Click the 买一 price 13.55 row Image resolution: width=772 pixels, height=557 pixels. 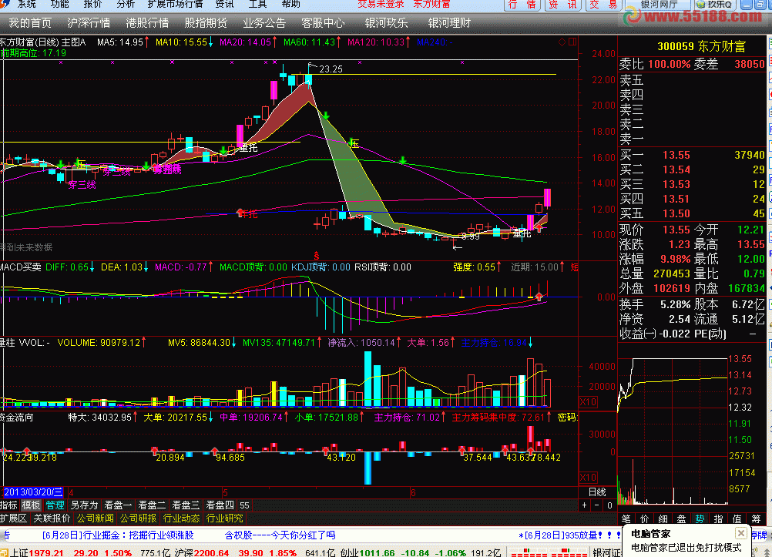692,155
